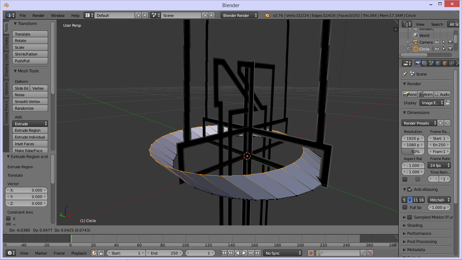The width and height of the screenshot is (462, 260).
Task: Toggle Camera renderability camera toggle
Action: tap(451, 42)
